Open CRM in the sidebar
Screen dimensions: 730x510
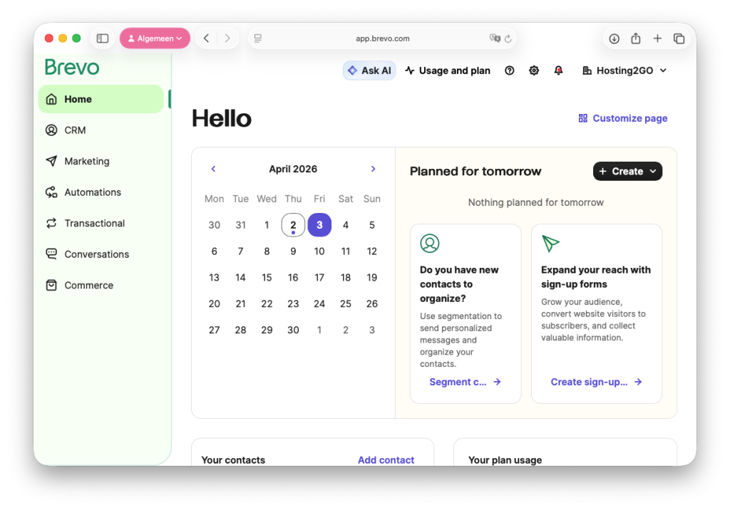coord(75,130)
